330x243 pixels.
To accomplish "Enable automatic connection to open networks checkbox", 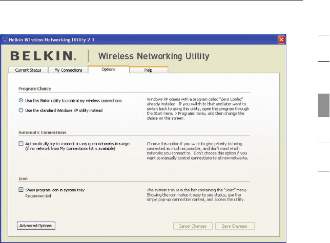I will click(20, 144).
